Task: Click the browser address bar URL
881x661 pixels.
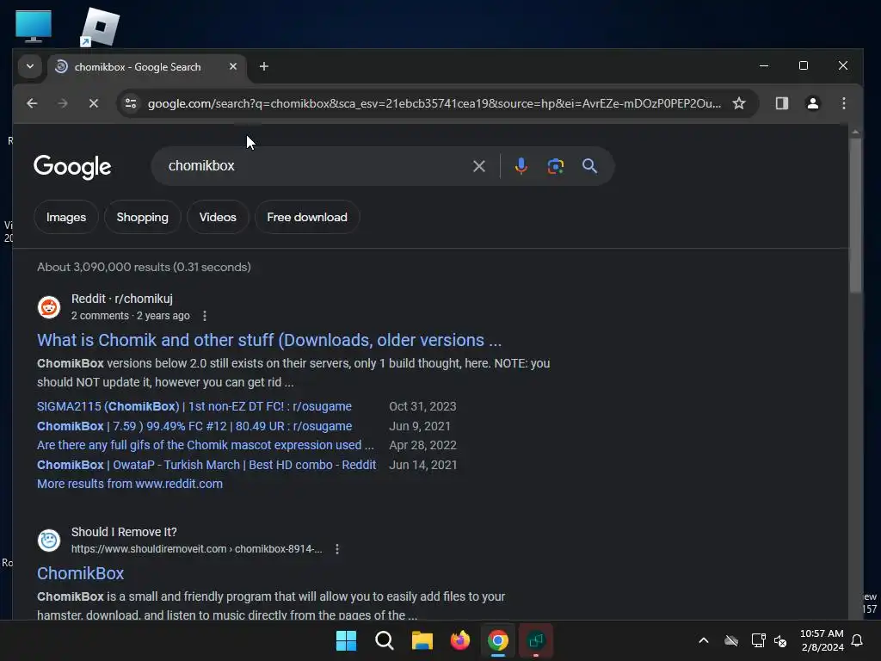Action: 434,103
